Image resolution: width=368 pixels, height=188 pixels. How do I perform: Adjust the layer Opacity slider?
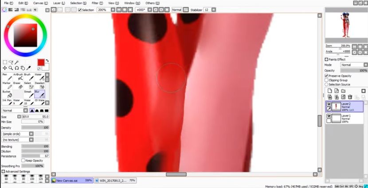[354, 70]
